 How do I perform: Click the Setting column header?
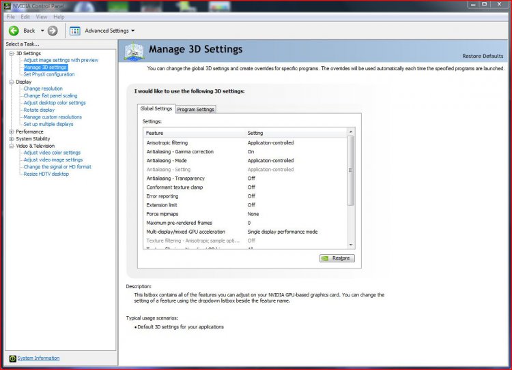tap(296, 133)
